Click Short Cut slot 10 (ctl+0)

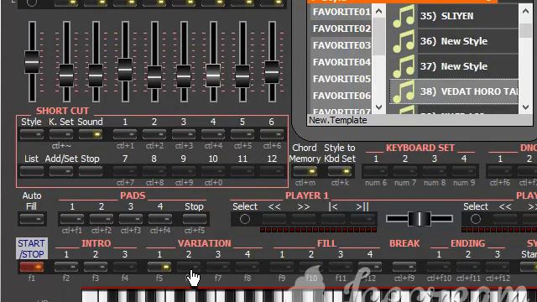pyautogui.click(x=213, y=171)
